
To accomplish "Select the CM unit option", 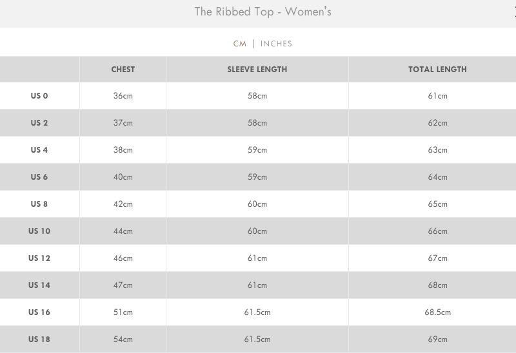I will [x=239, y=44].
